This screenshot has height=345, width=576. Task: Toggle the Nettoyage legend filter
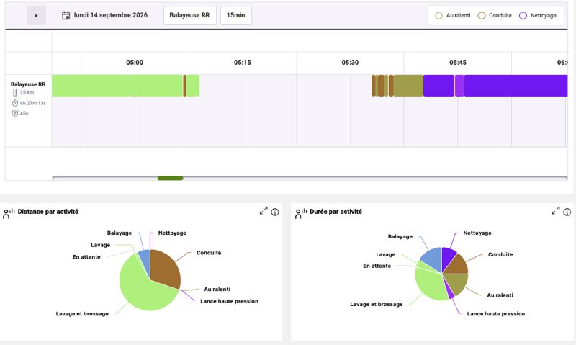(538, 15)
